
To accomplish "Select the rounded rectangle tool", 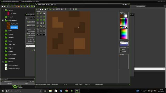I will 44,20.
